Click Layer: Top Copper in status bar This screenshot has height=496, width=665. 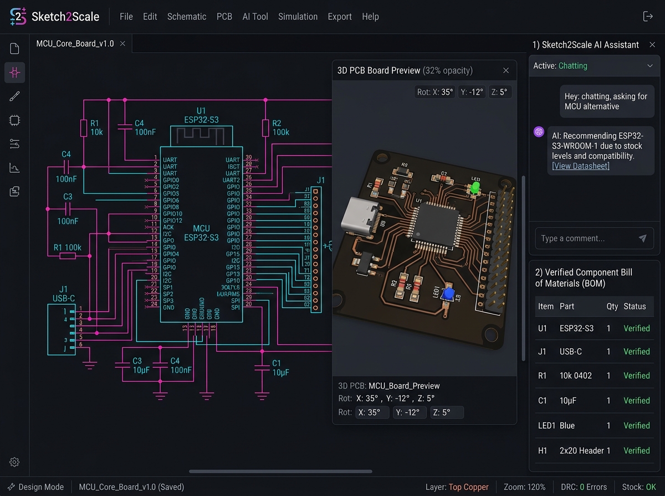[457, 487]
